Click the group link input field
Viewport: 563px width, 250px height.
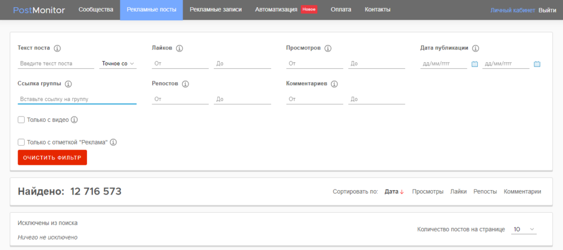(x=77, y=99)
